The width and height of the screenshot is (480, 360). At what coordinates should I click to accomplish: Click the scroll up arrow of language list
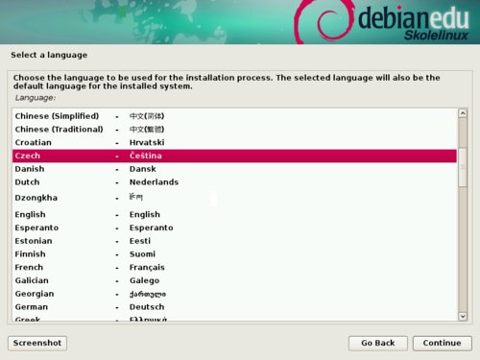click(x=463, y=113)
